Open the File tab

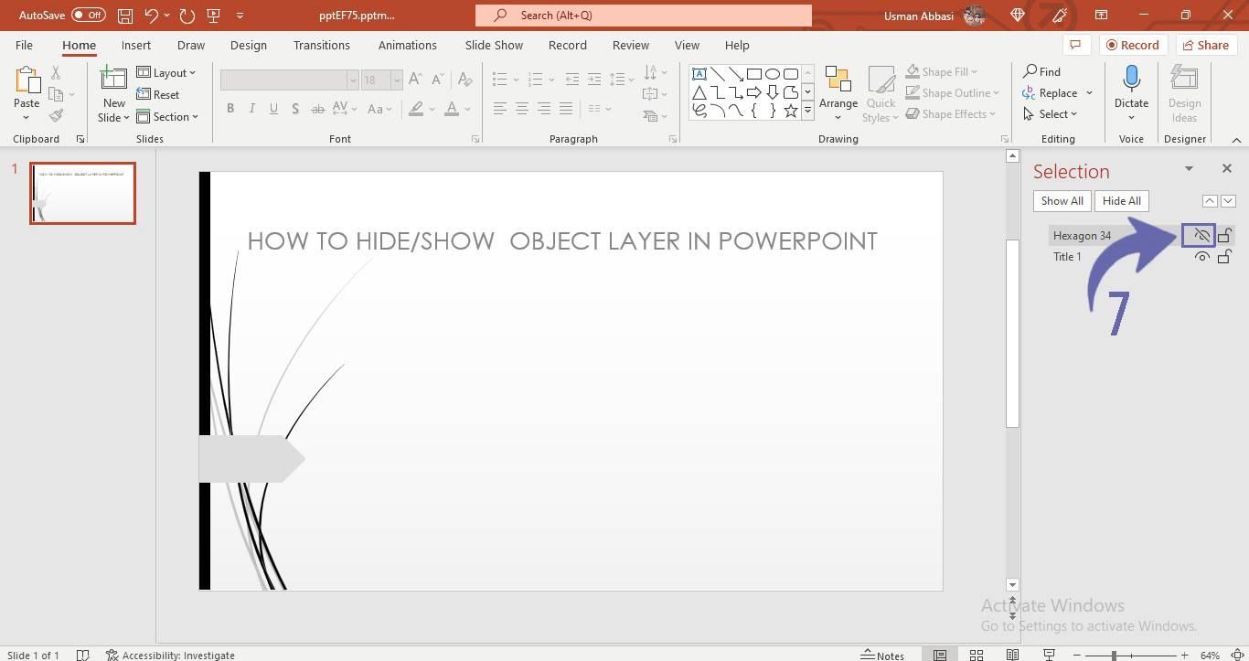click(x=24, y=45)
